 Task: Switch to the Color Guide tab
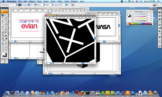tap(139, 12)
